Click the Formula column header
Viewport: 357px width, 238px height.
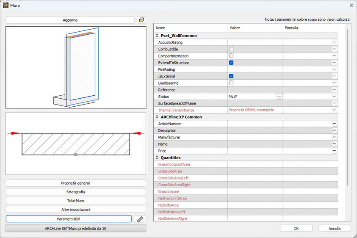(x=310, y=28)
